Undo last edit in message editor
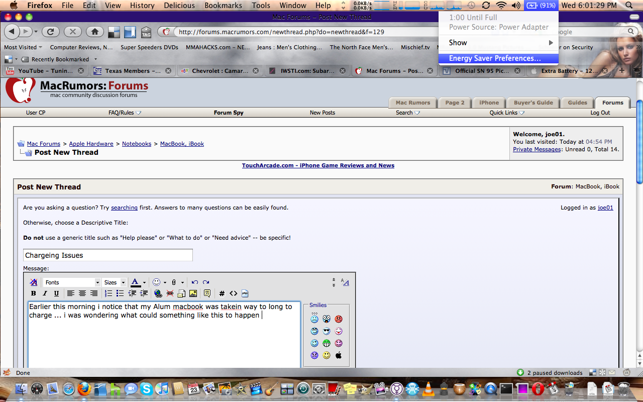 (195, 282)
